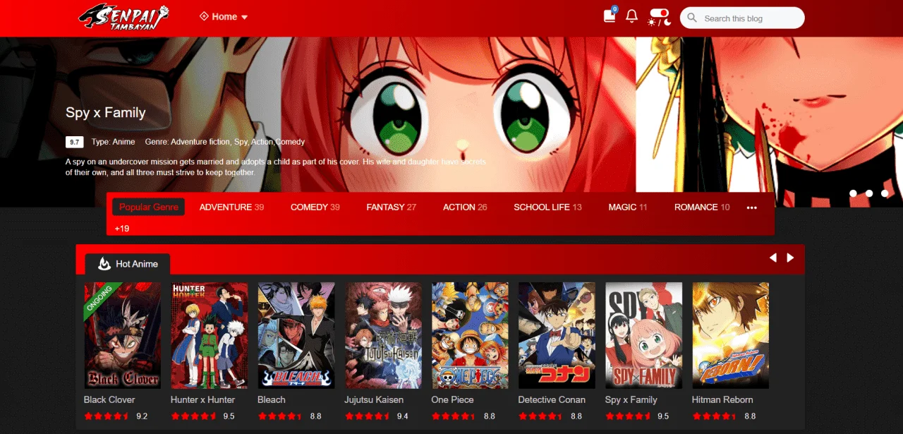Image resolution: width=903 pixels, height=434 pixels.
Task: Click the Search this blog field
Action: 742,18
